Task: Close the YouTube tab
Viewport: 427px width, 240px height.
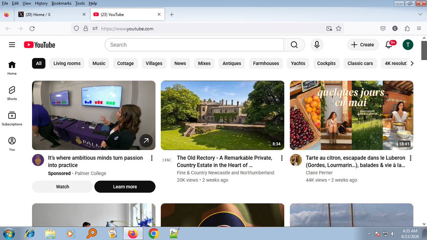Action: pyautogui.click(x=159, y=15)
